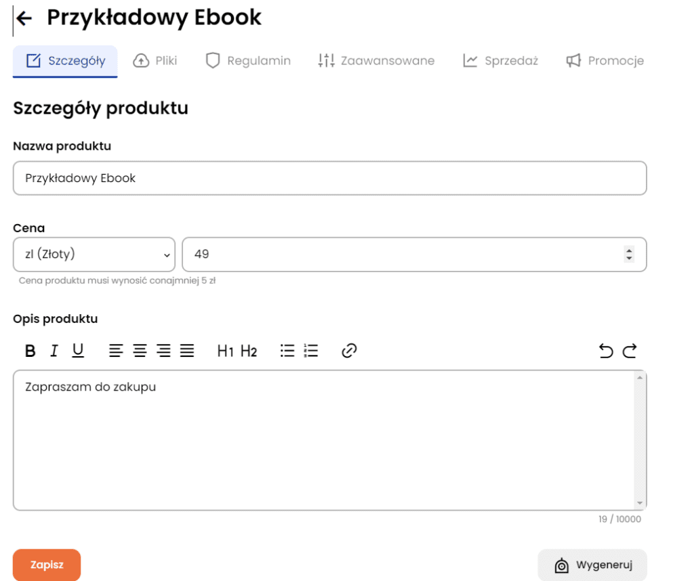Go to the Promocje tab

tap(605, 61)
